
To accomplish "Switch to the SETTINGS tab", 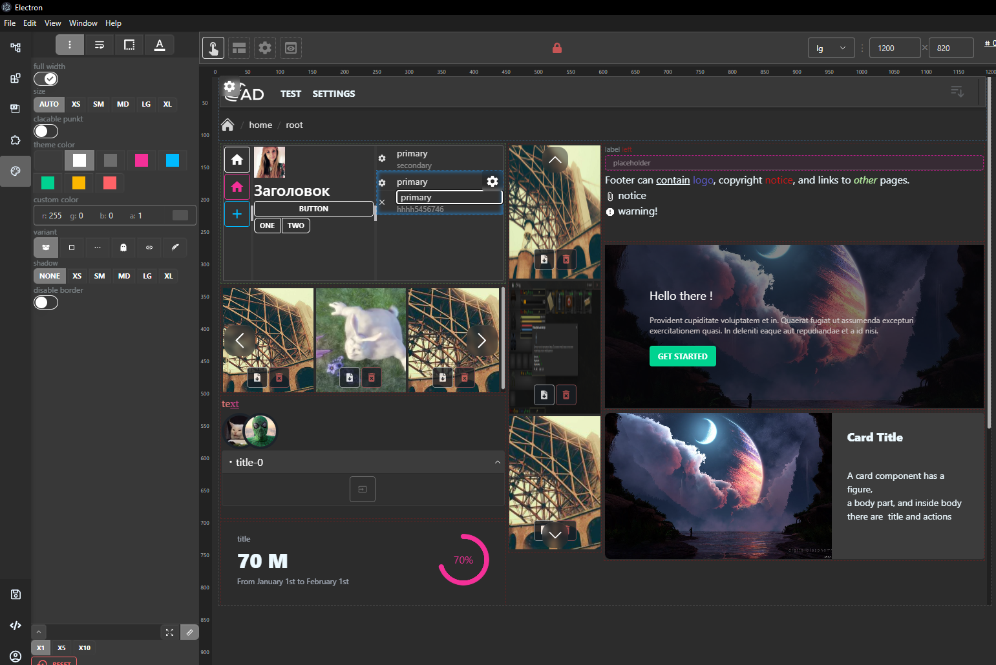I will coord(334,93).
